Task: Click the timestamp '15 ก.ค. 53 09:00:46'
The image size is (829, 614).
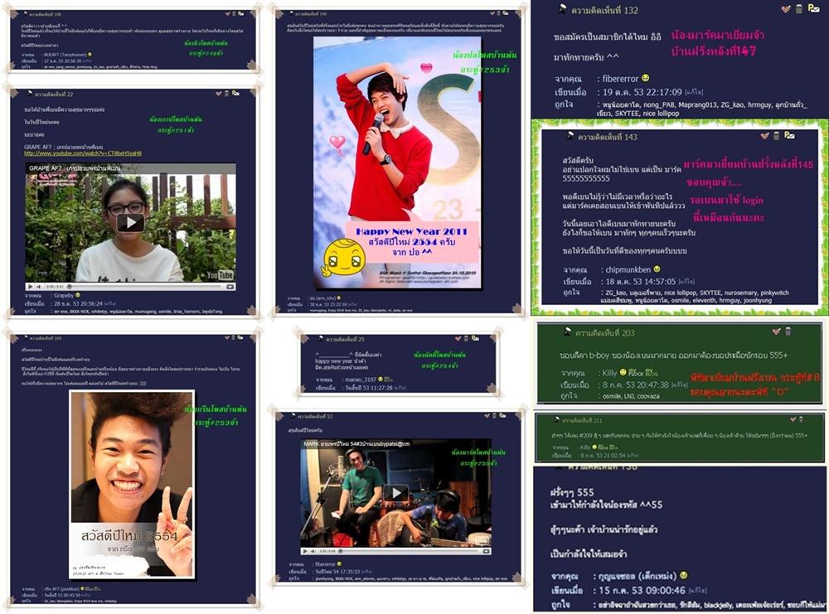Action: [x=642, y=591]
